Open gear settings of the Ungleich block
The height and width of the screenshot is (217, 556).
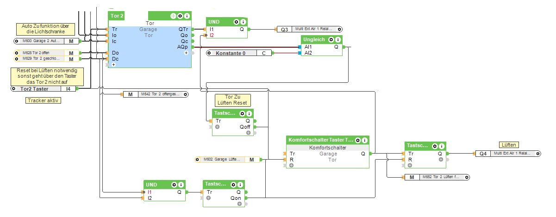(x=331, y=40)
